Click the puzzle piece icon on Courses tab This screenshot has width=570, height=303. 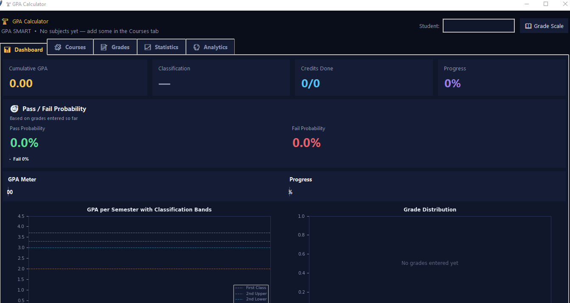[x=58, y=47]
